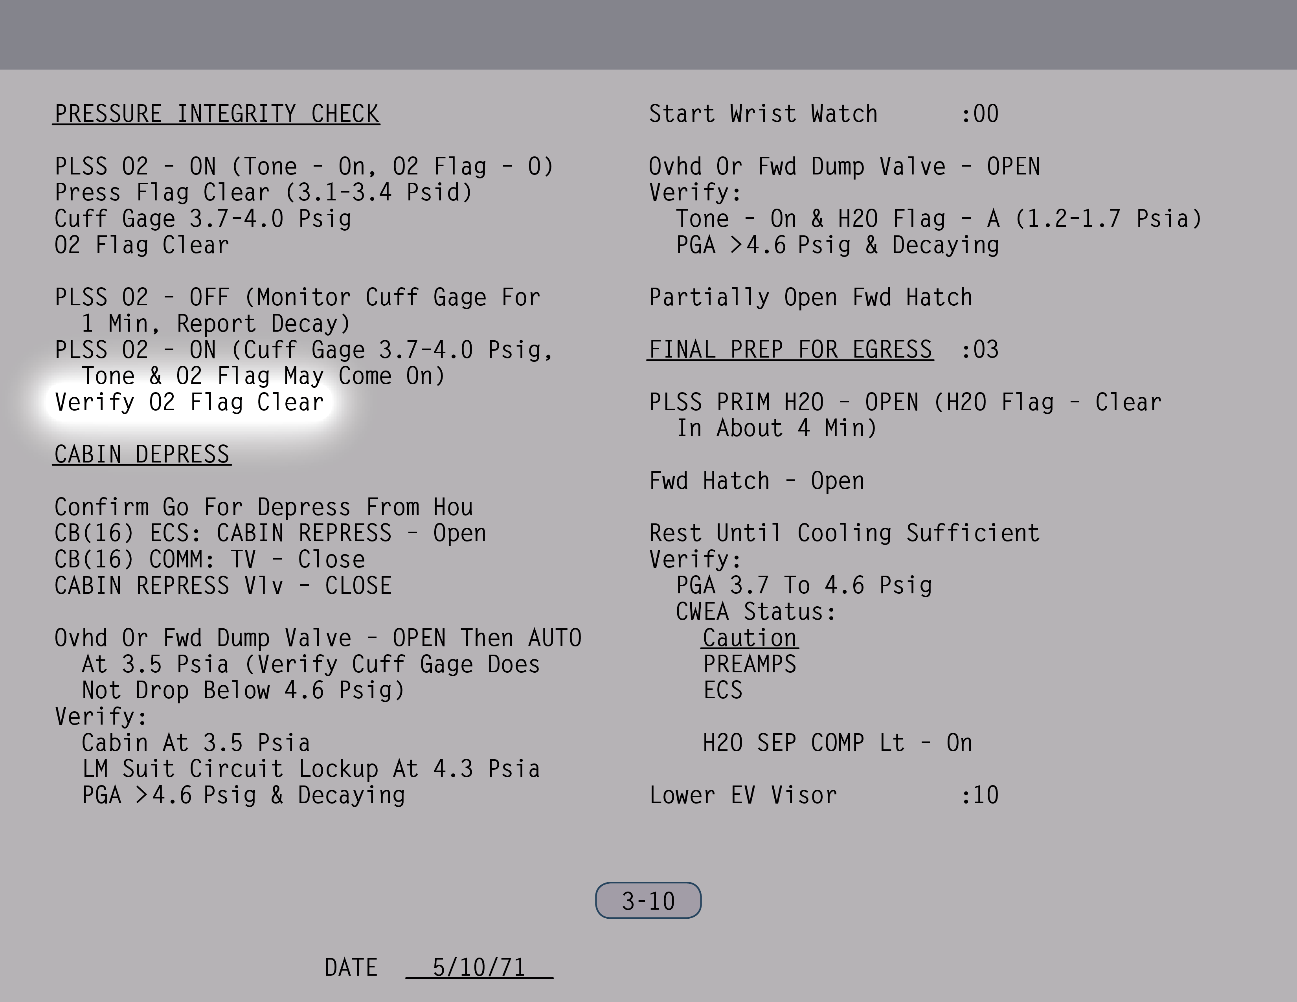Click the FINAL PREP FOR EGRESS heading
1297x1002 pixels.
790,350
